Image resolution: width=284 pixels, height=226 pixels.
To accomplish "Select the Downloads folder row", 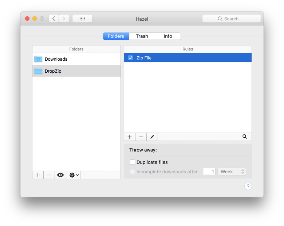I will [x=76, y=59].
